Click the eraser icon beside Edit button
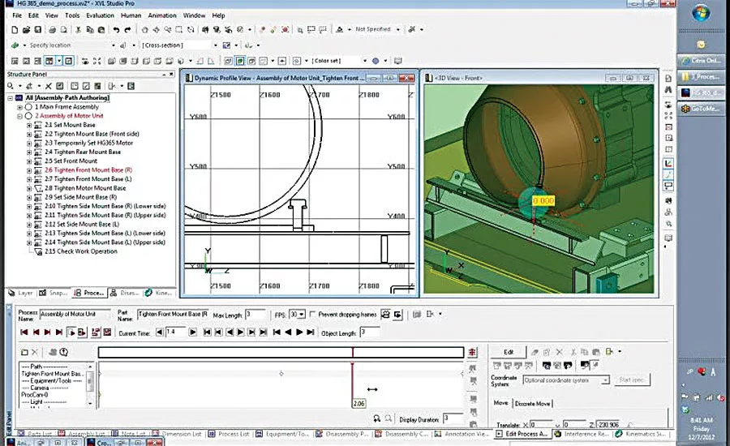 [535, 352]
